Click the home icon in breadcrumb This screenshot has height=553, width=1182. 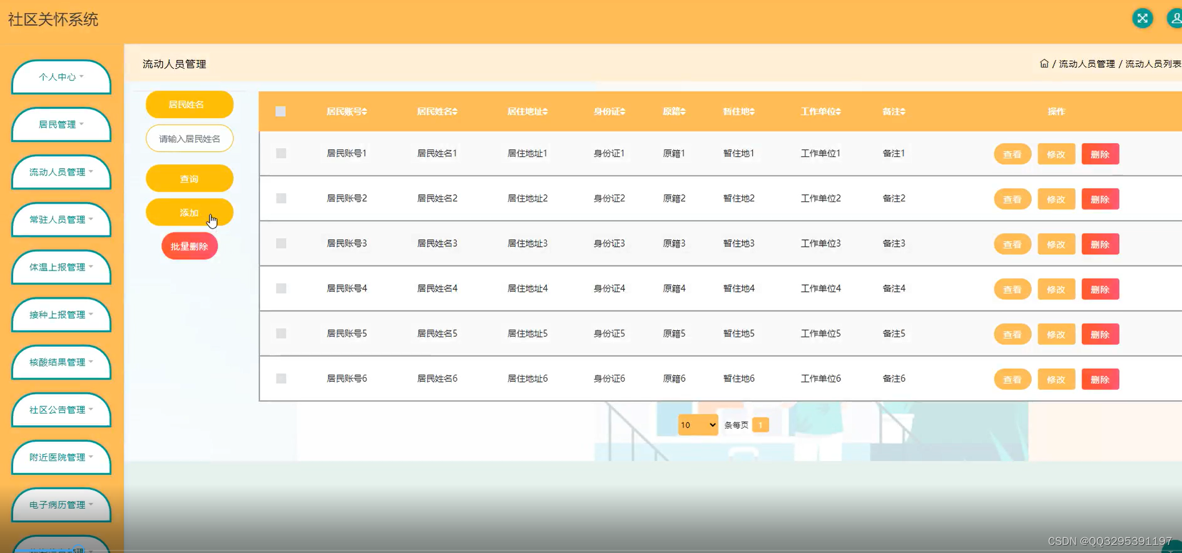(x=1044, y=64)
